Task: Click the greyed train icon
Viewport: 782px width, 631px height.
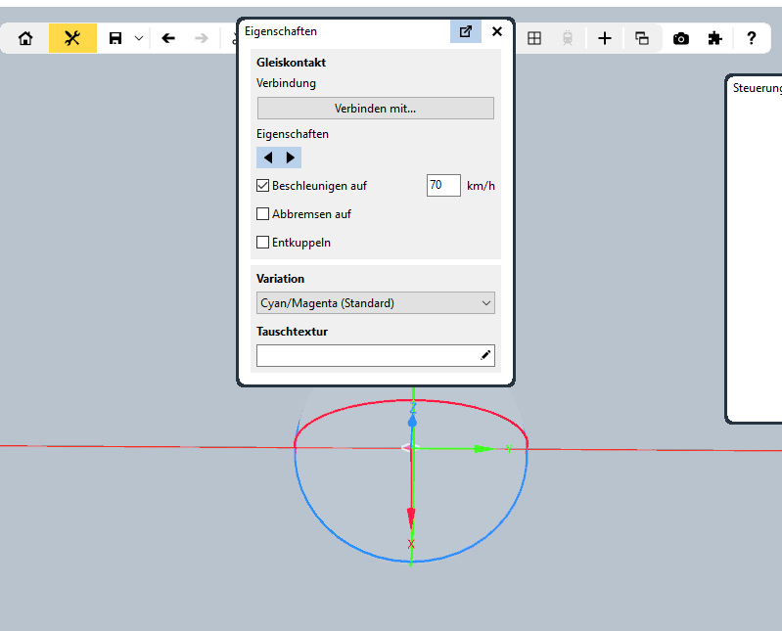Action: tap(568, 38)
